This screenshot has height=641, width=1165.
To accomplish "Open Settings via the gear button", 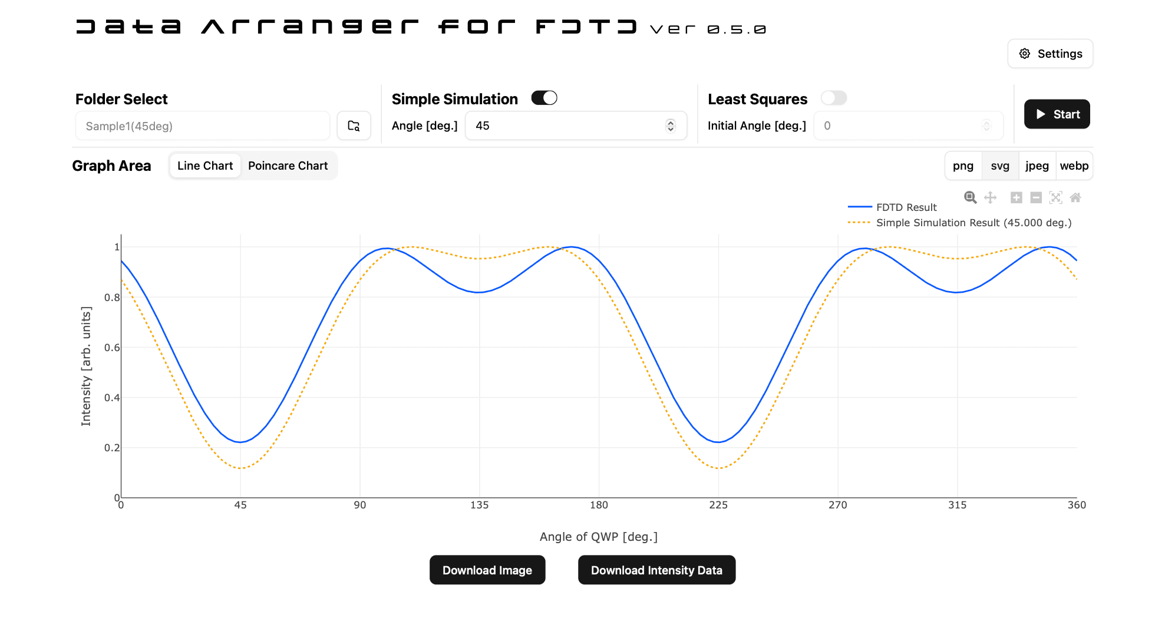I will tap(1050, 54).
